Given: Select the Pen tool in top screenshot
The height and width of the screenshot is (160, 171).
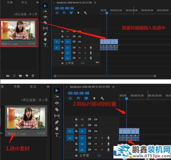Looking at the screenshot, I should pos(45,34).
